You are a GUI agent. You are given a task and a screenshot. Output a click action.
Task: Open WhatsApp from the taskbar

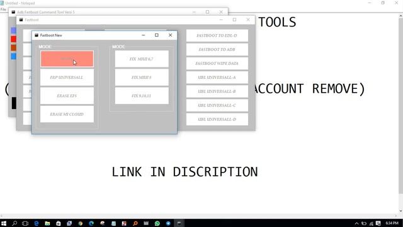coord(157,223)
